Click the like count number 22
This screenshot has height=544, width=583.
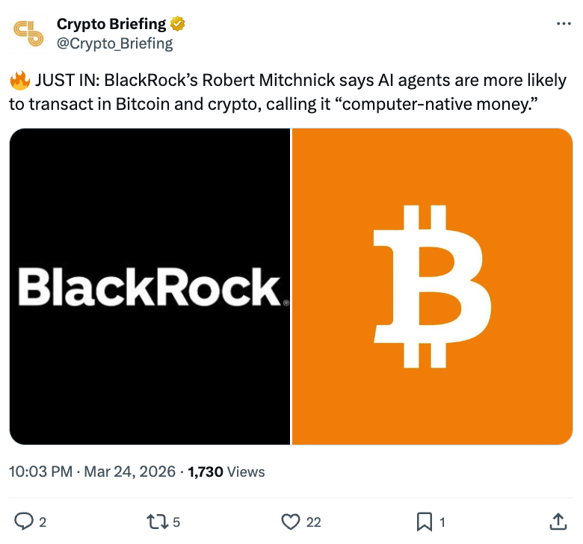click(x=314, y=522)
